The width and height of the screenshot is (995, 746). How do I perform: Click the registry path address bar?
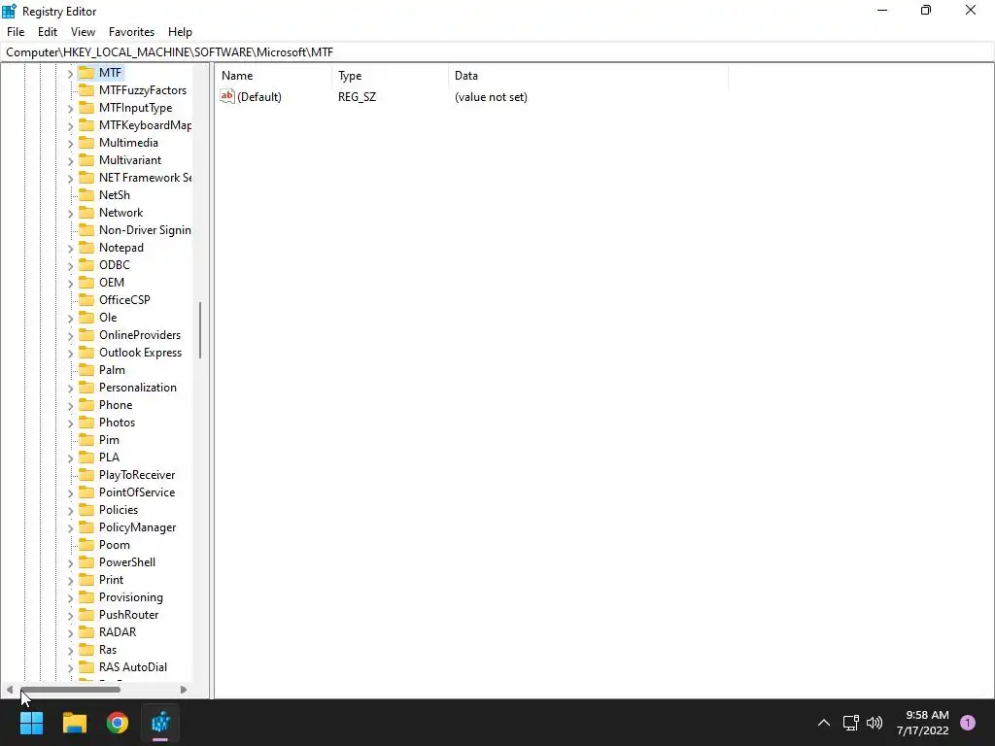coord(497,52)
